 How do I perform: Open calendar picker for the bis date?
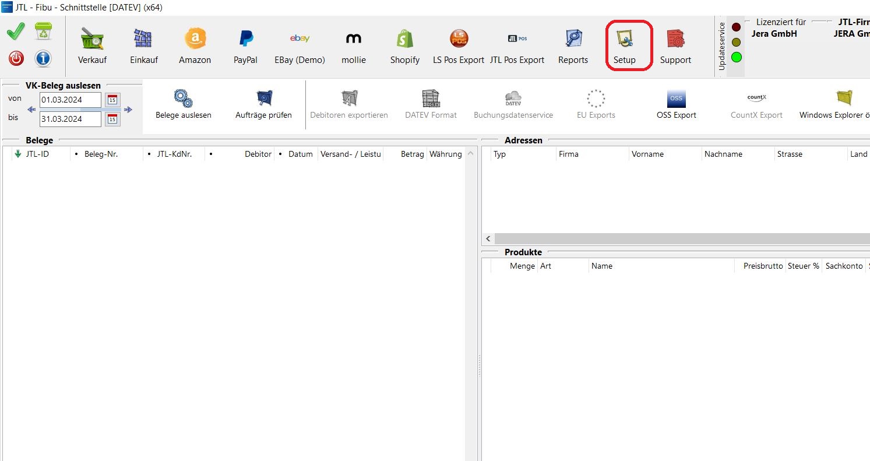point(112,119)
